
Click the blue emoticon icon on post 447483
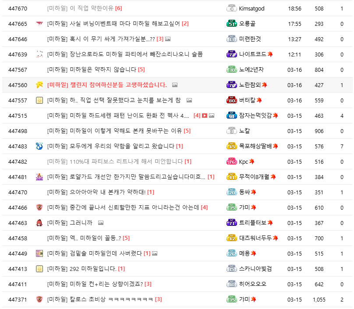[39, 146]
